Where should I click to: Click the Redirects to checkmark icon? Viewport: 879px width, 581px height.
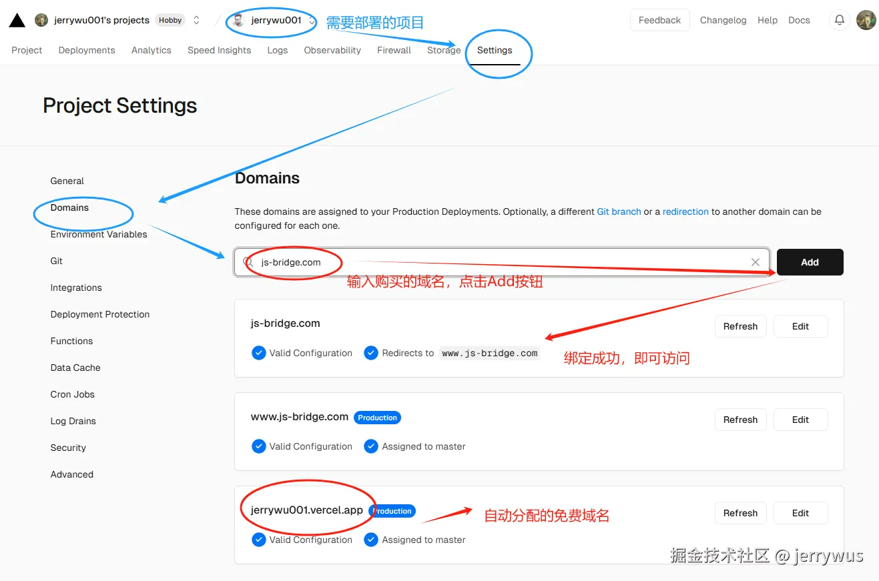371,353
